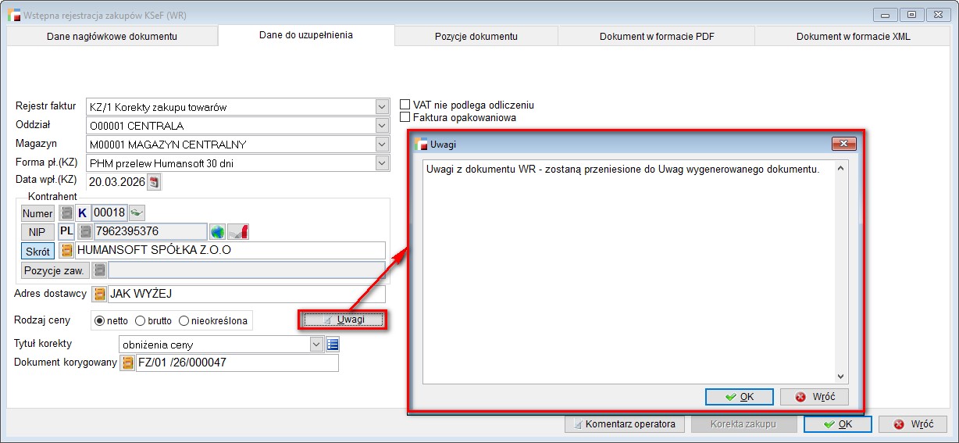Switch to 'Pozycje dokumentu' tab
959x443 pixels.
[x=476, y=36]
